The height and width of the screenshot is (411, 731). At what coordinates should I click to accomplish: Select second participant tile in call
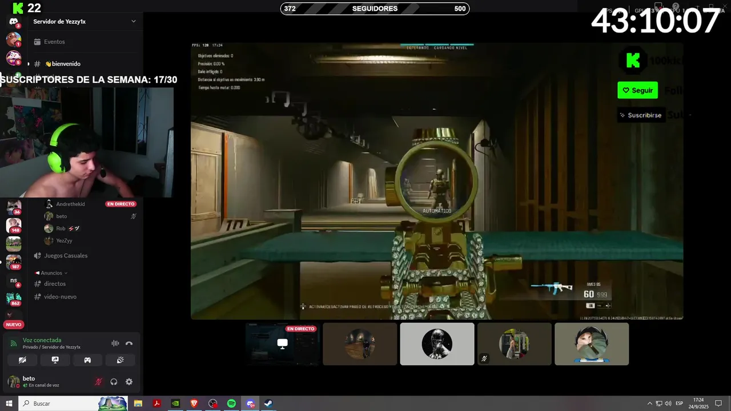click(x=360, y=344)
